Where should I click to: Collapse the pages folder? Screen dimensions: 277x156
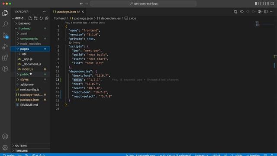30,49
